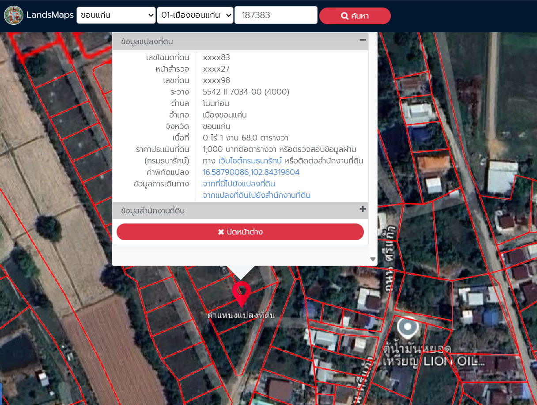Expand land office info with plus icon
Viewport: 537px width, 405px height.
coord(363,209)
